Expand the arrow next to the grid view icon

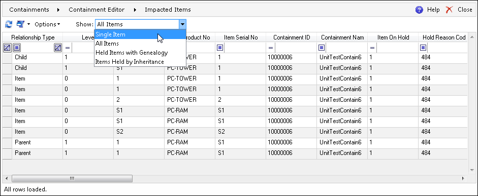[x=28, y=24]
